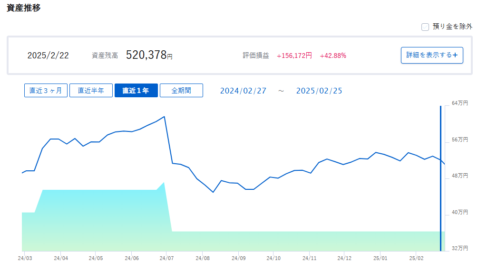Click the lowest line point near 24/08
This screenshot has width=478, height=270.
tap(213, 192)
